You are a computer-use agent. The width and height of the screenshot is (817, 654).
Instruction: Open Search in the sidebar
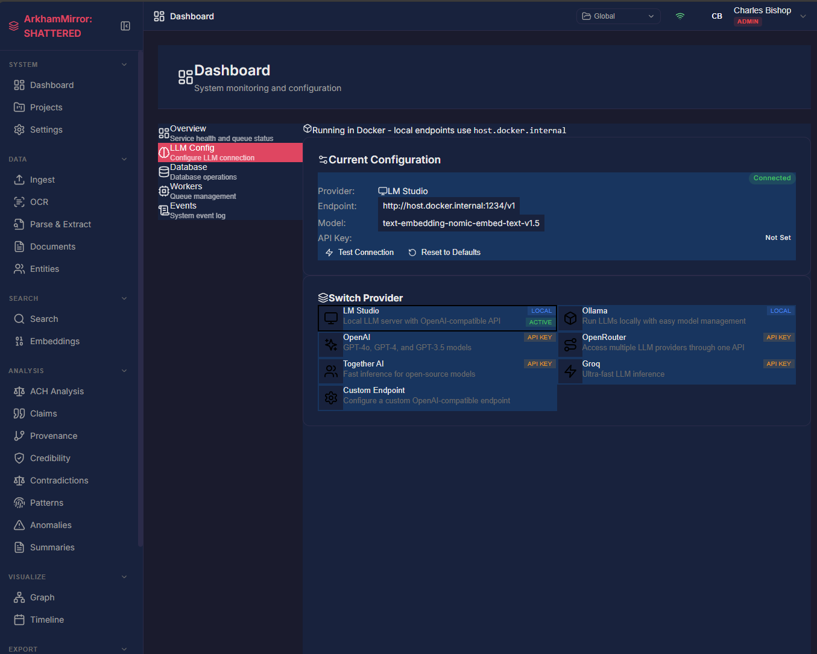[69, 319]
